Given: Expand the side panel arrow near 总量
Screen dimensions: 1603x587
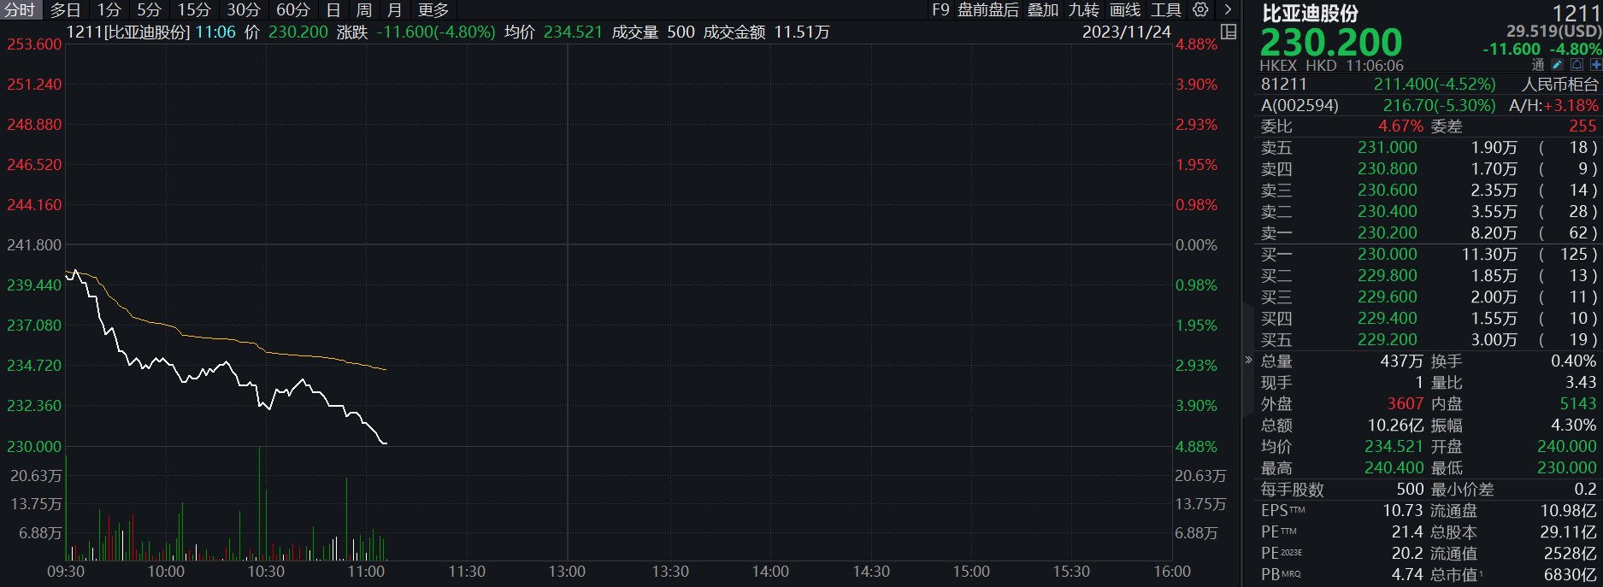Looking at the screenshot, I should [1248, 361].
